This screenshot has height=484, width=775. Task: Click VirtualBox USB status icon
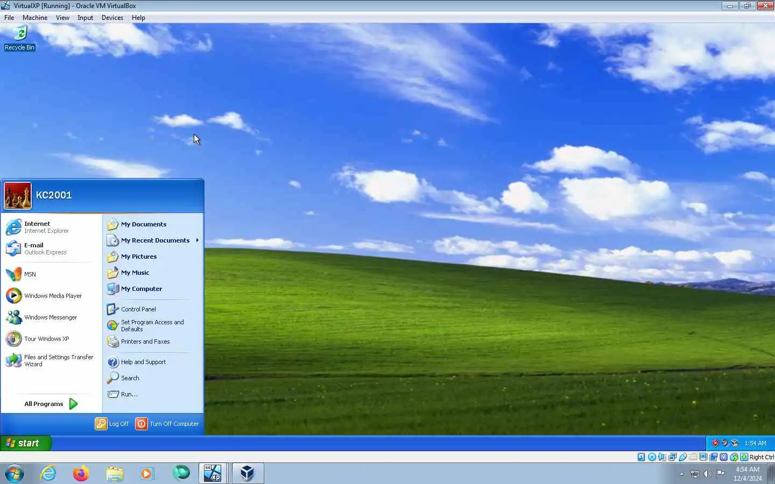683,457
